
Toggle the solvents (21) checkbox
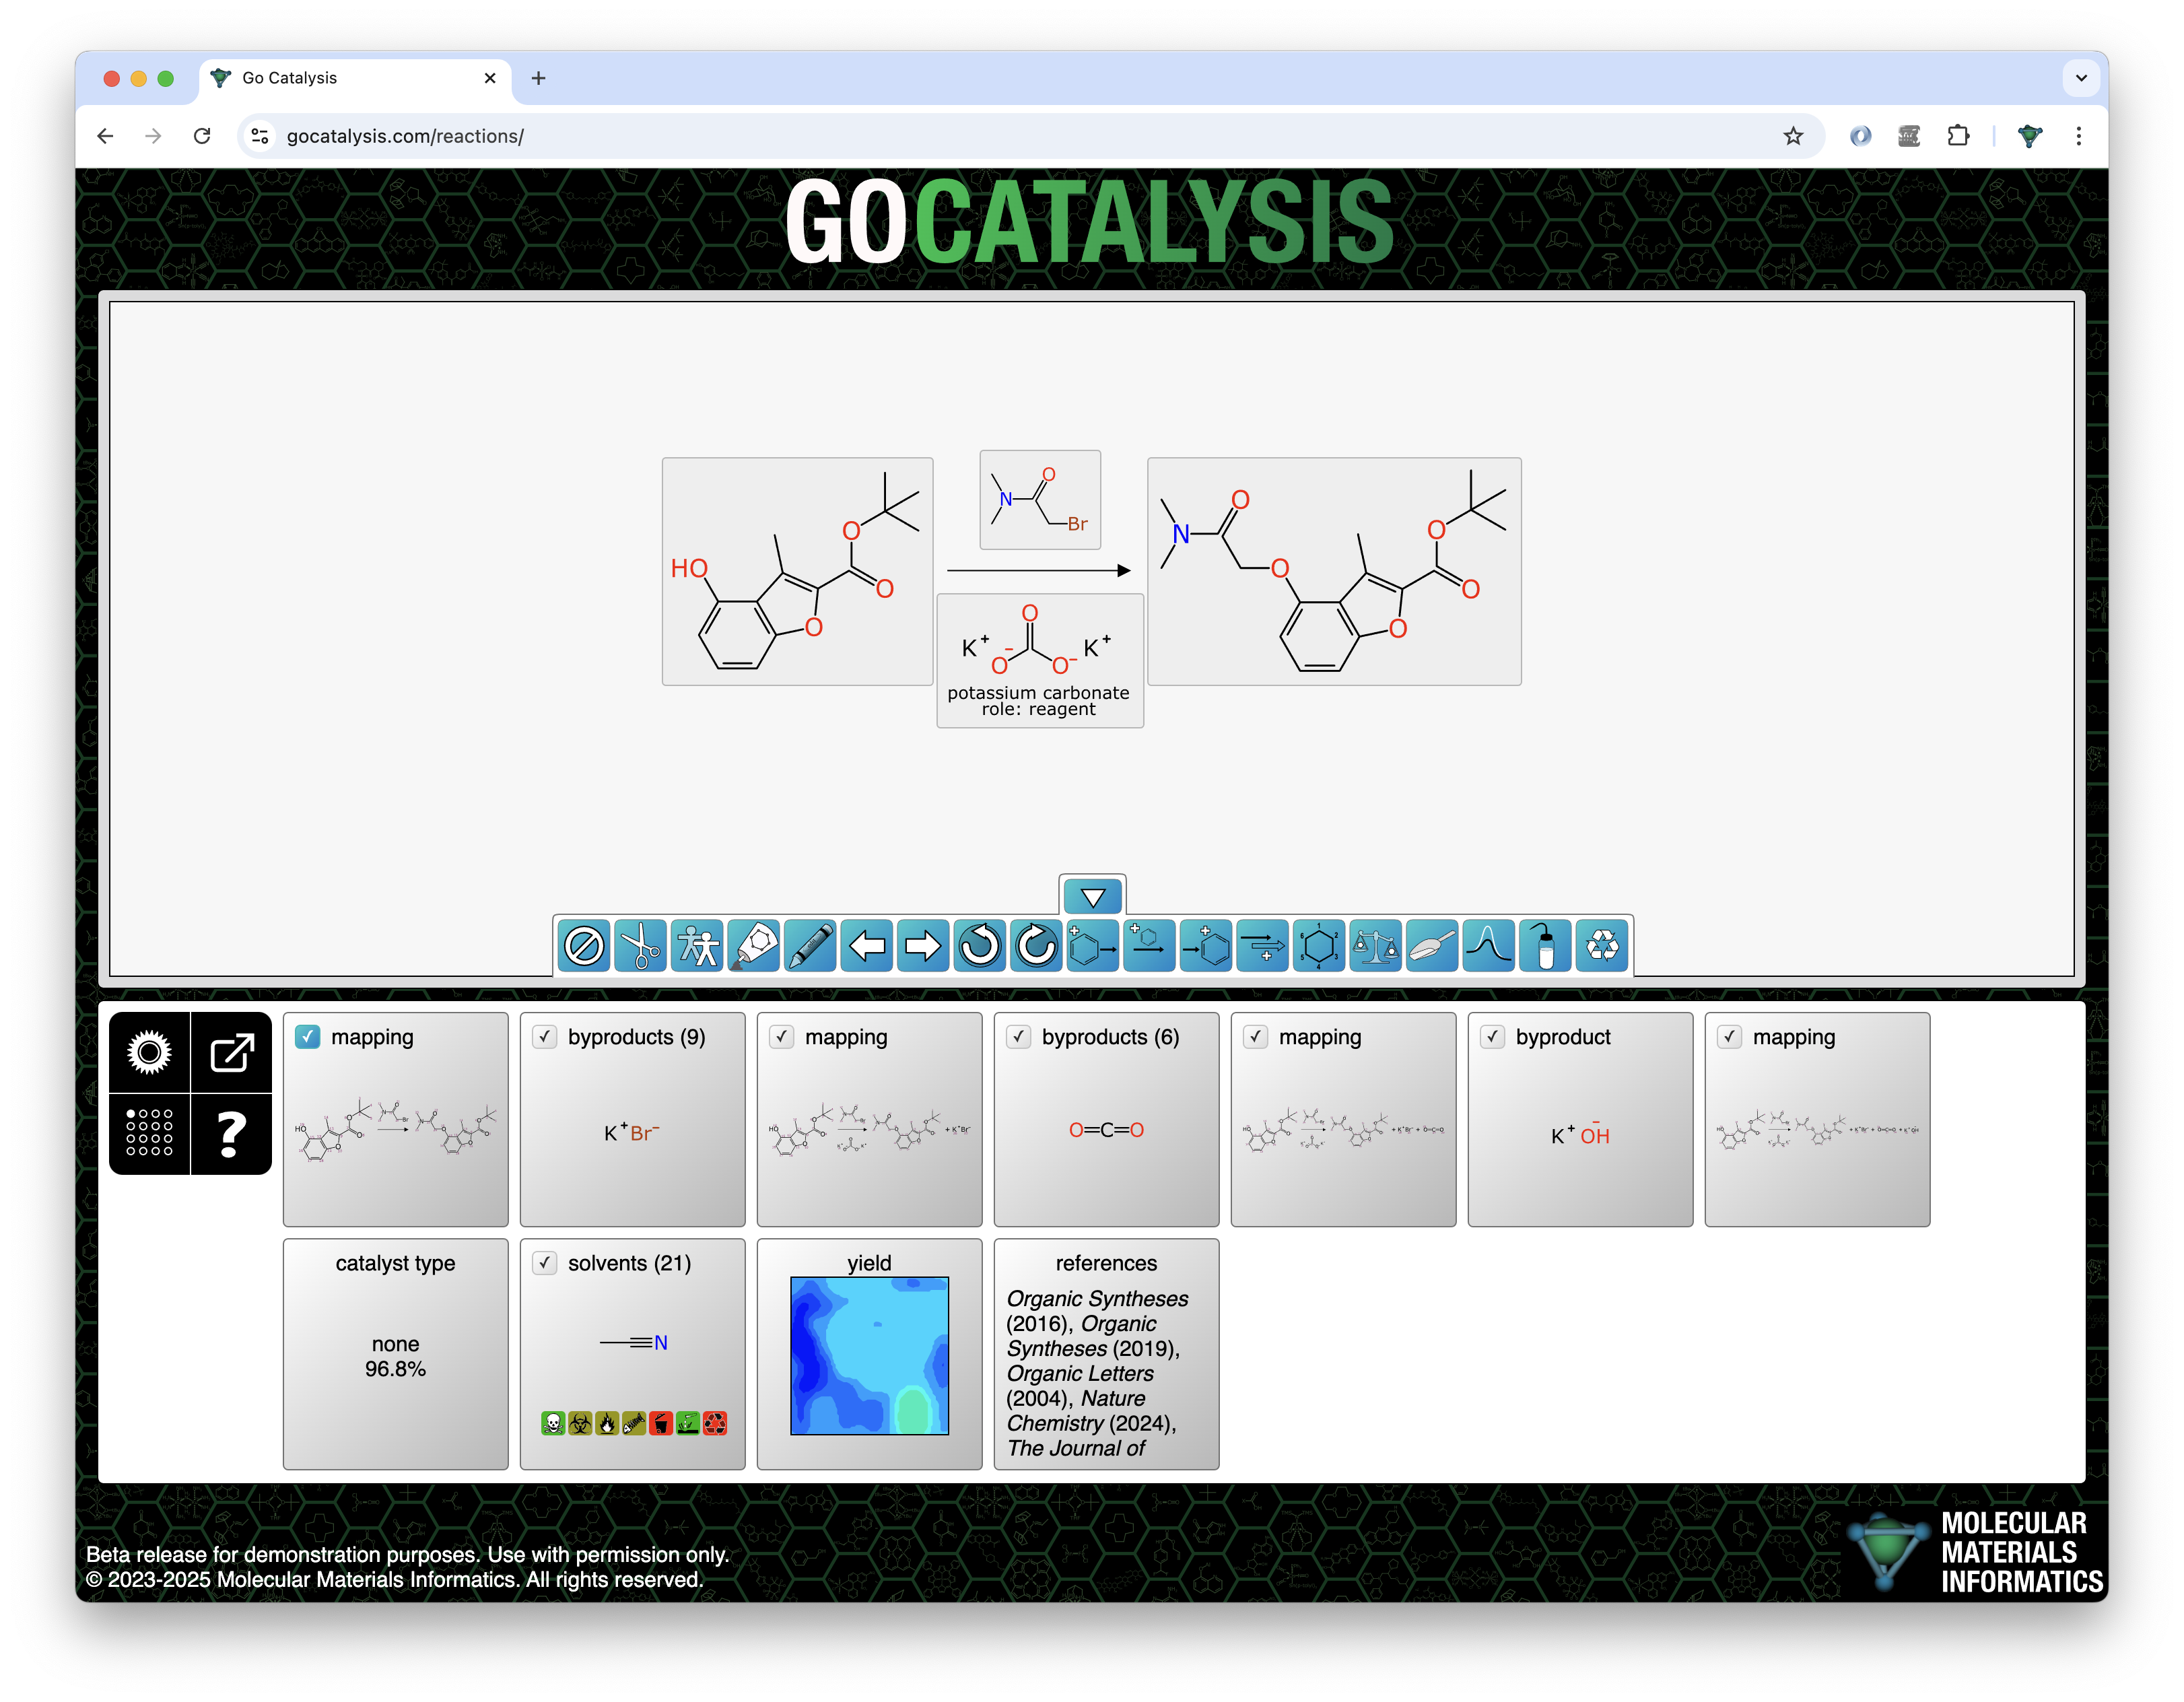coord(545,1263)
